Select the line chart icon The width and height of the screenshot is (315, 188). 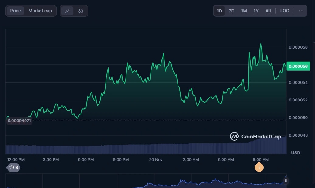tap(67, 11)
